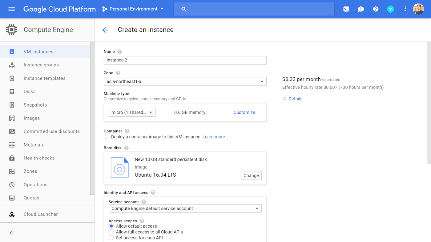Expand the pricing Details section

click(292, 99)
